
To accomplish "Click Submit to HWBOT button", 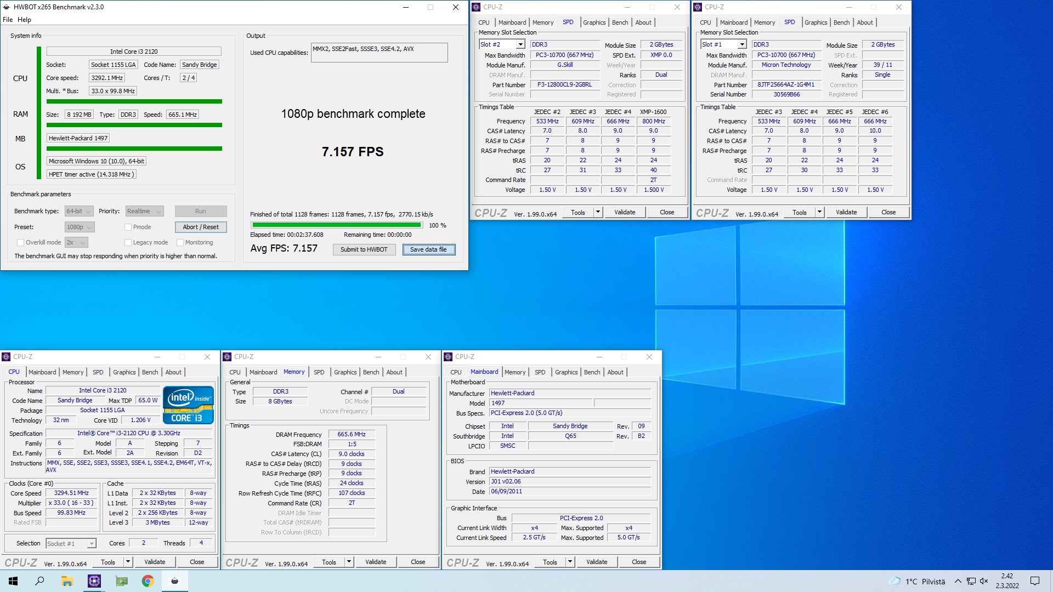I will pos(364,249).
